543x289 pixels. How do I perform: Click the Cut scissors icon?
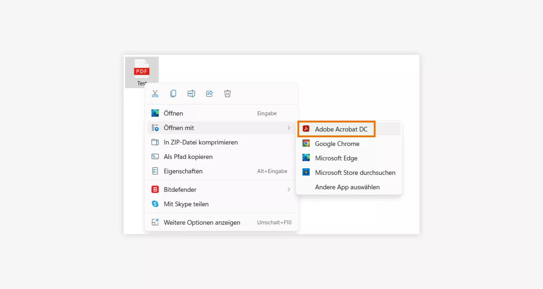[x=155, y=94]
